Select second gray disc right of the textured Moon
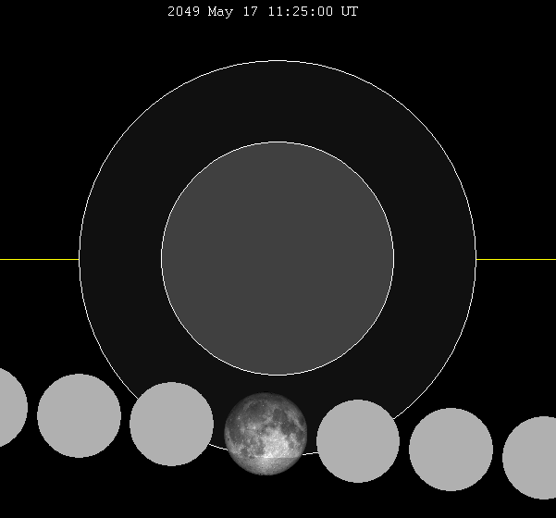 [x=451, y=450]
